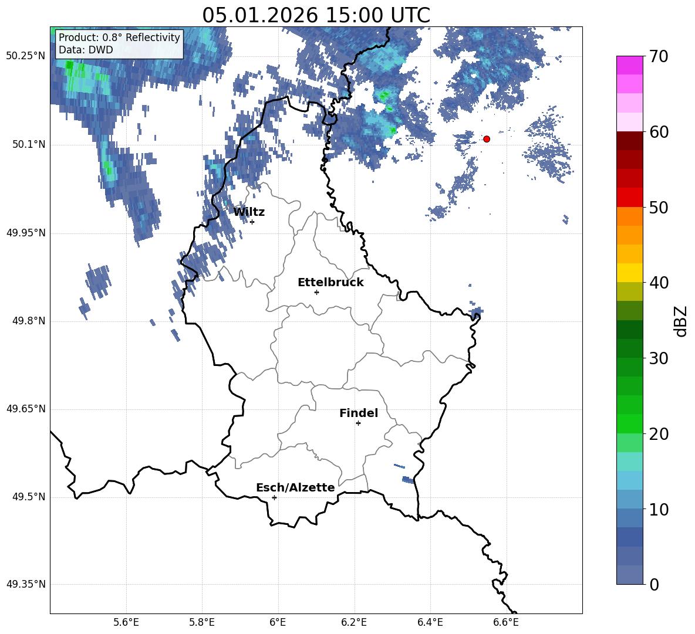Click the 6°E longitude label
Screen dimensions: 695x634
[x=278, y=622]
